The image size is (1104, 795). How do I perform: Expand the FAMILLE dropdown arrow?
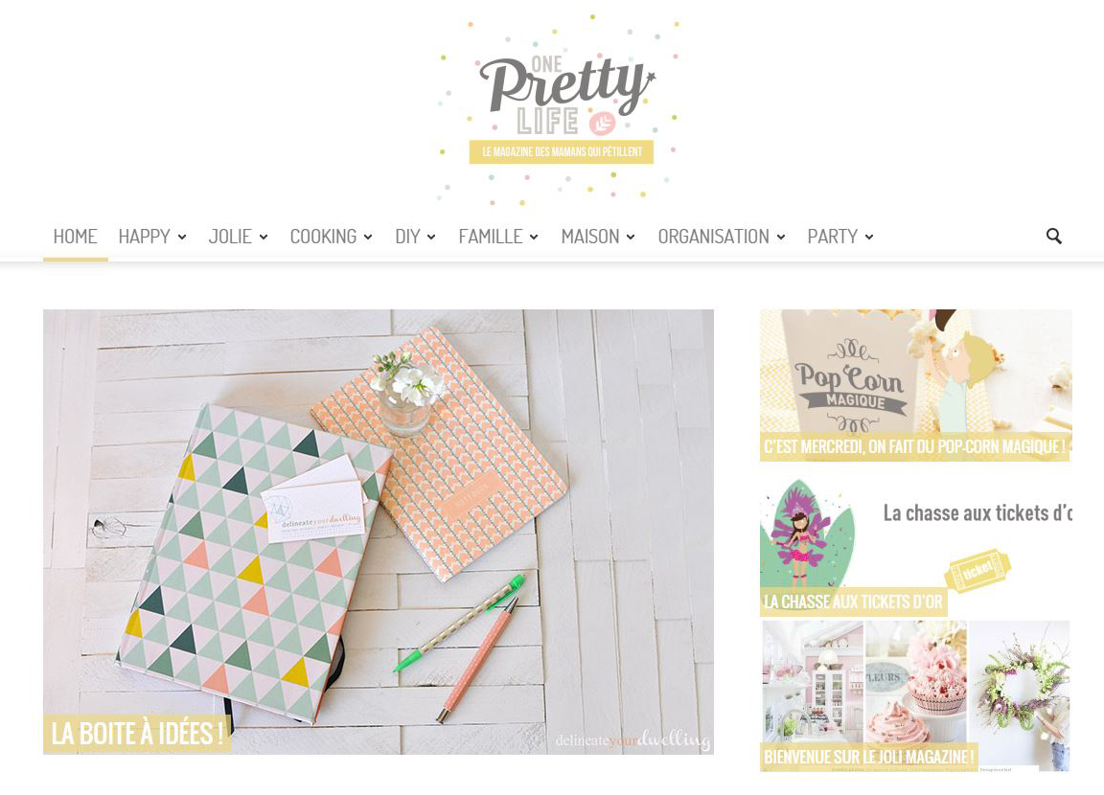click(534, 238)
